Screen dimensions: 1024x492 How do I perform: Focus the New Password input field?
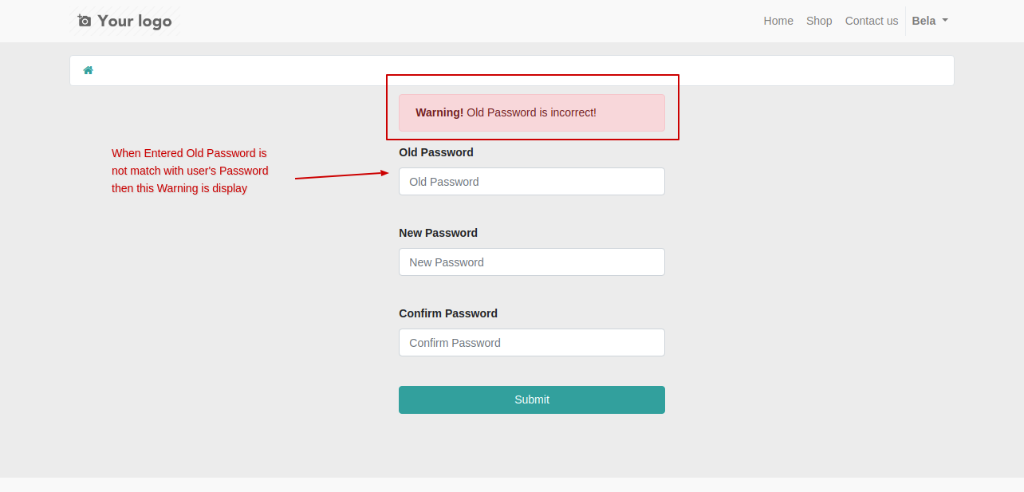532,262
